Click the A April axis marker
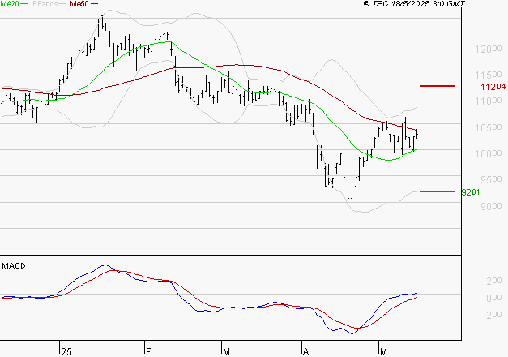This screenshot has width=508, height=357. [305, 352]
